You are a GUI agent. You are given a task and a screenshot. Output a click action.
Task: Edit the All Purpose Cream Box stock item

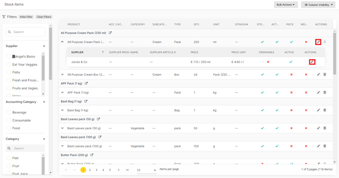point(318,74)
